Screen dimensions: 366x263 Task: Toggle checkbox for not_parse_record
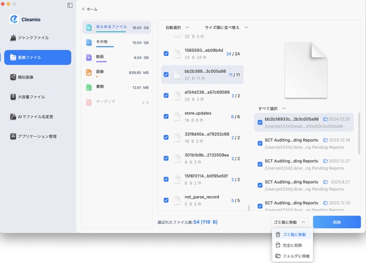coord(166,200)
